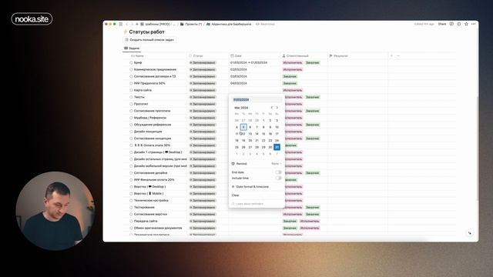Click 'Создать полный список задач' button
This screenshot has width=493, height=277.
pos(149,40)
